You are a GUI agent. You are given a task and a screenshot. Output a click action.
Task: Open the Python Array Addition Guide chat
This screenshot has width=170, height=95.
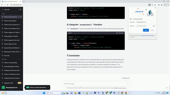[11, 28]
